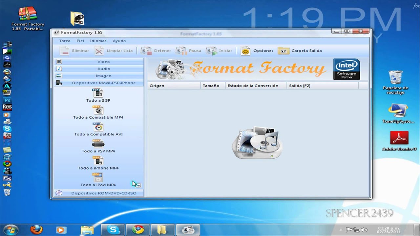
Task: Click the Detener toolbar icon
Action: 146,51
